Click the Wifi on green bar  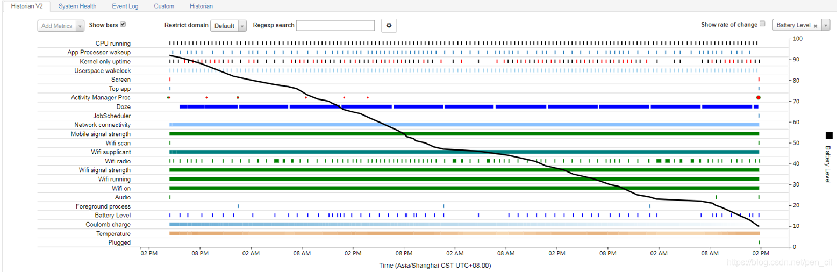[464, 188]
